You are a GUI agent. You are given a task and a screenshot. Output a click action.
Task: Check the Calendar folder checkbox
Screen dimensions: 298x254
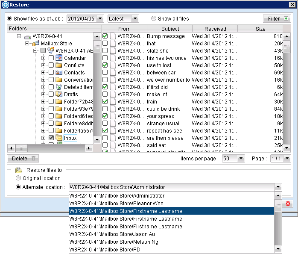point(51,58)
